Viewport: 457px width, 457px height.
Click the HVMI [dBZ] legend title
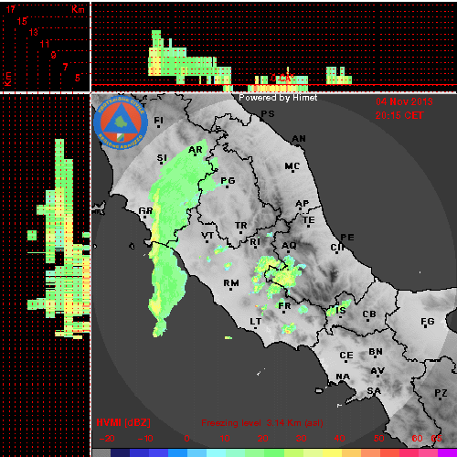pos(123,422)
